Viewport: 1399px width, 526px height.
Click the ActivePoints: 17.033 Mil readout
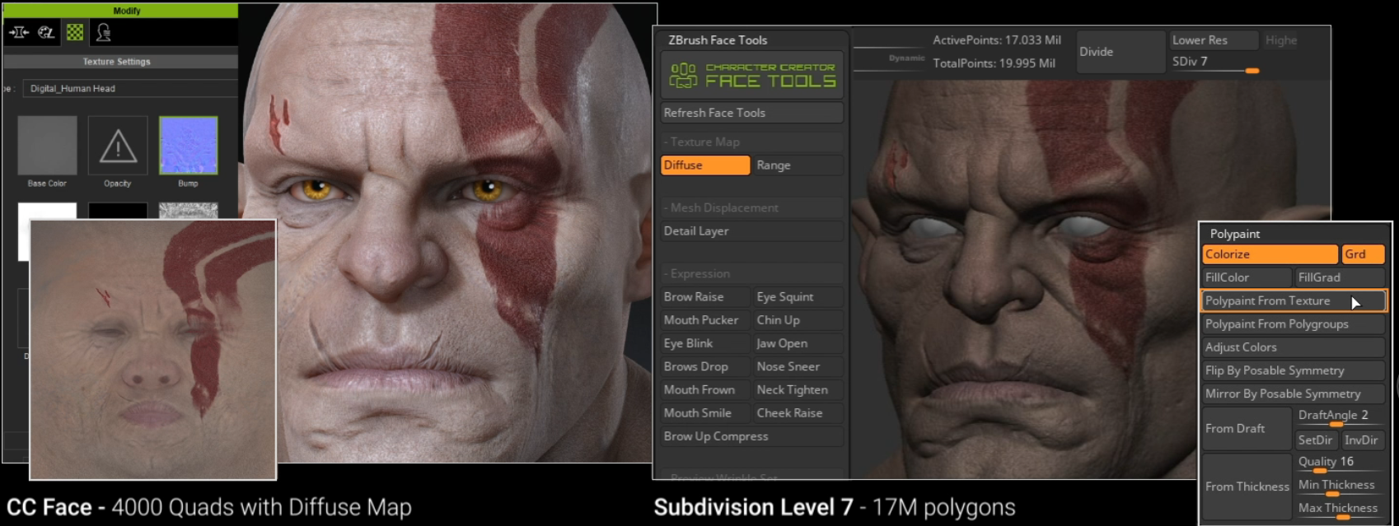coord(997,40)
